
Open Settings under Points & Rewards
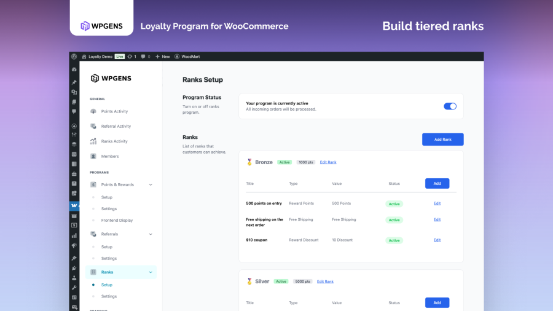click(x=109, y=209)
